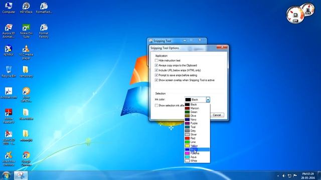
Task: Enable the Show selection ink checkbox
Action: 156,105
